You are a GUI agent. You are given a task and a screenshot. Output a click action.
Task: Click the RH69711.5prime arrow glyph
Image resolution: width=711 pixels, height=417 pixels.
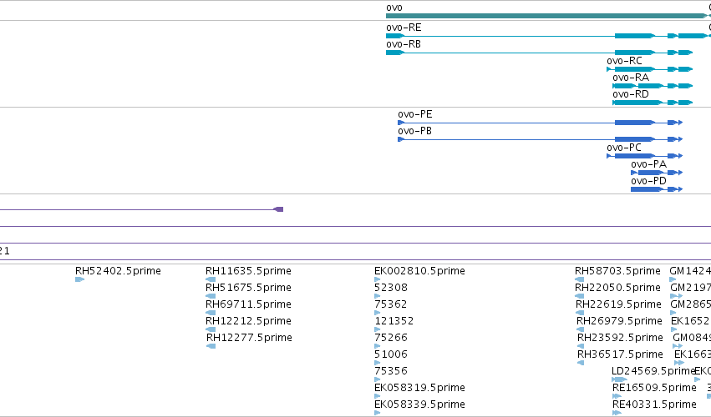(211, 313)
